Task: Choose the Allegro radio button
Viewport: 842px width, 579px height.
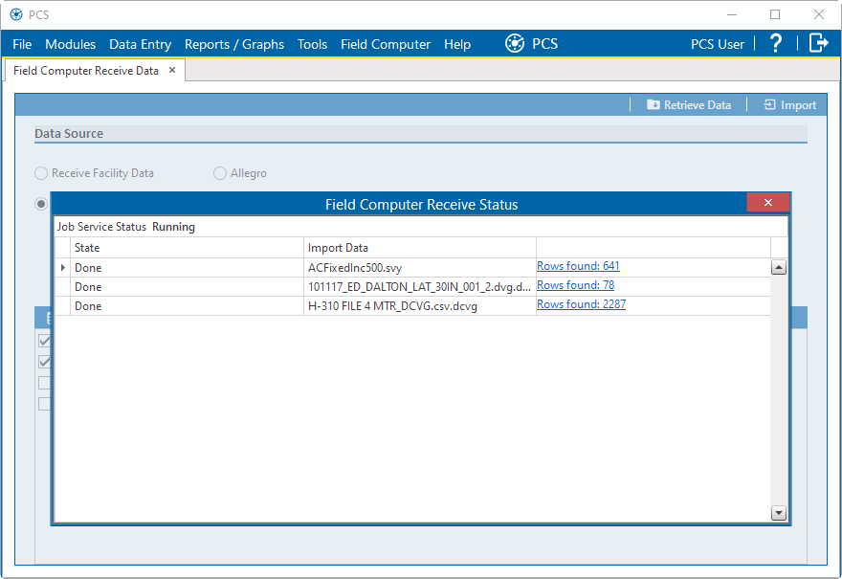Action: click(x=220, y=173)
